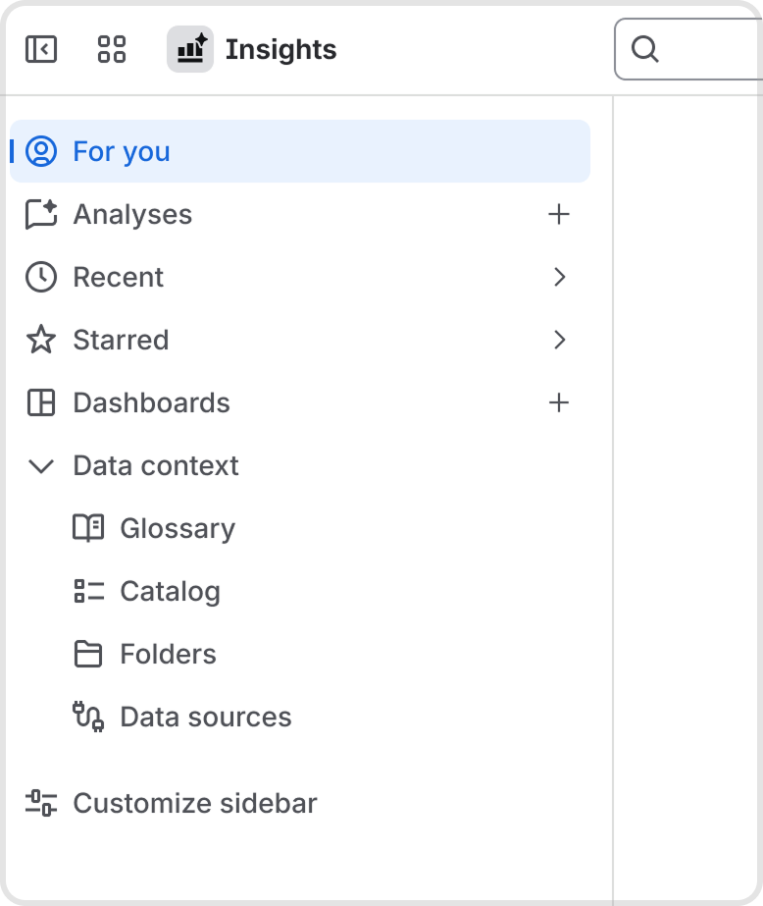This screenshot has width=763, height=906.
Task: Click the Customize sidebar sliders icon
Action: pos(41,803)
